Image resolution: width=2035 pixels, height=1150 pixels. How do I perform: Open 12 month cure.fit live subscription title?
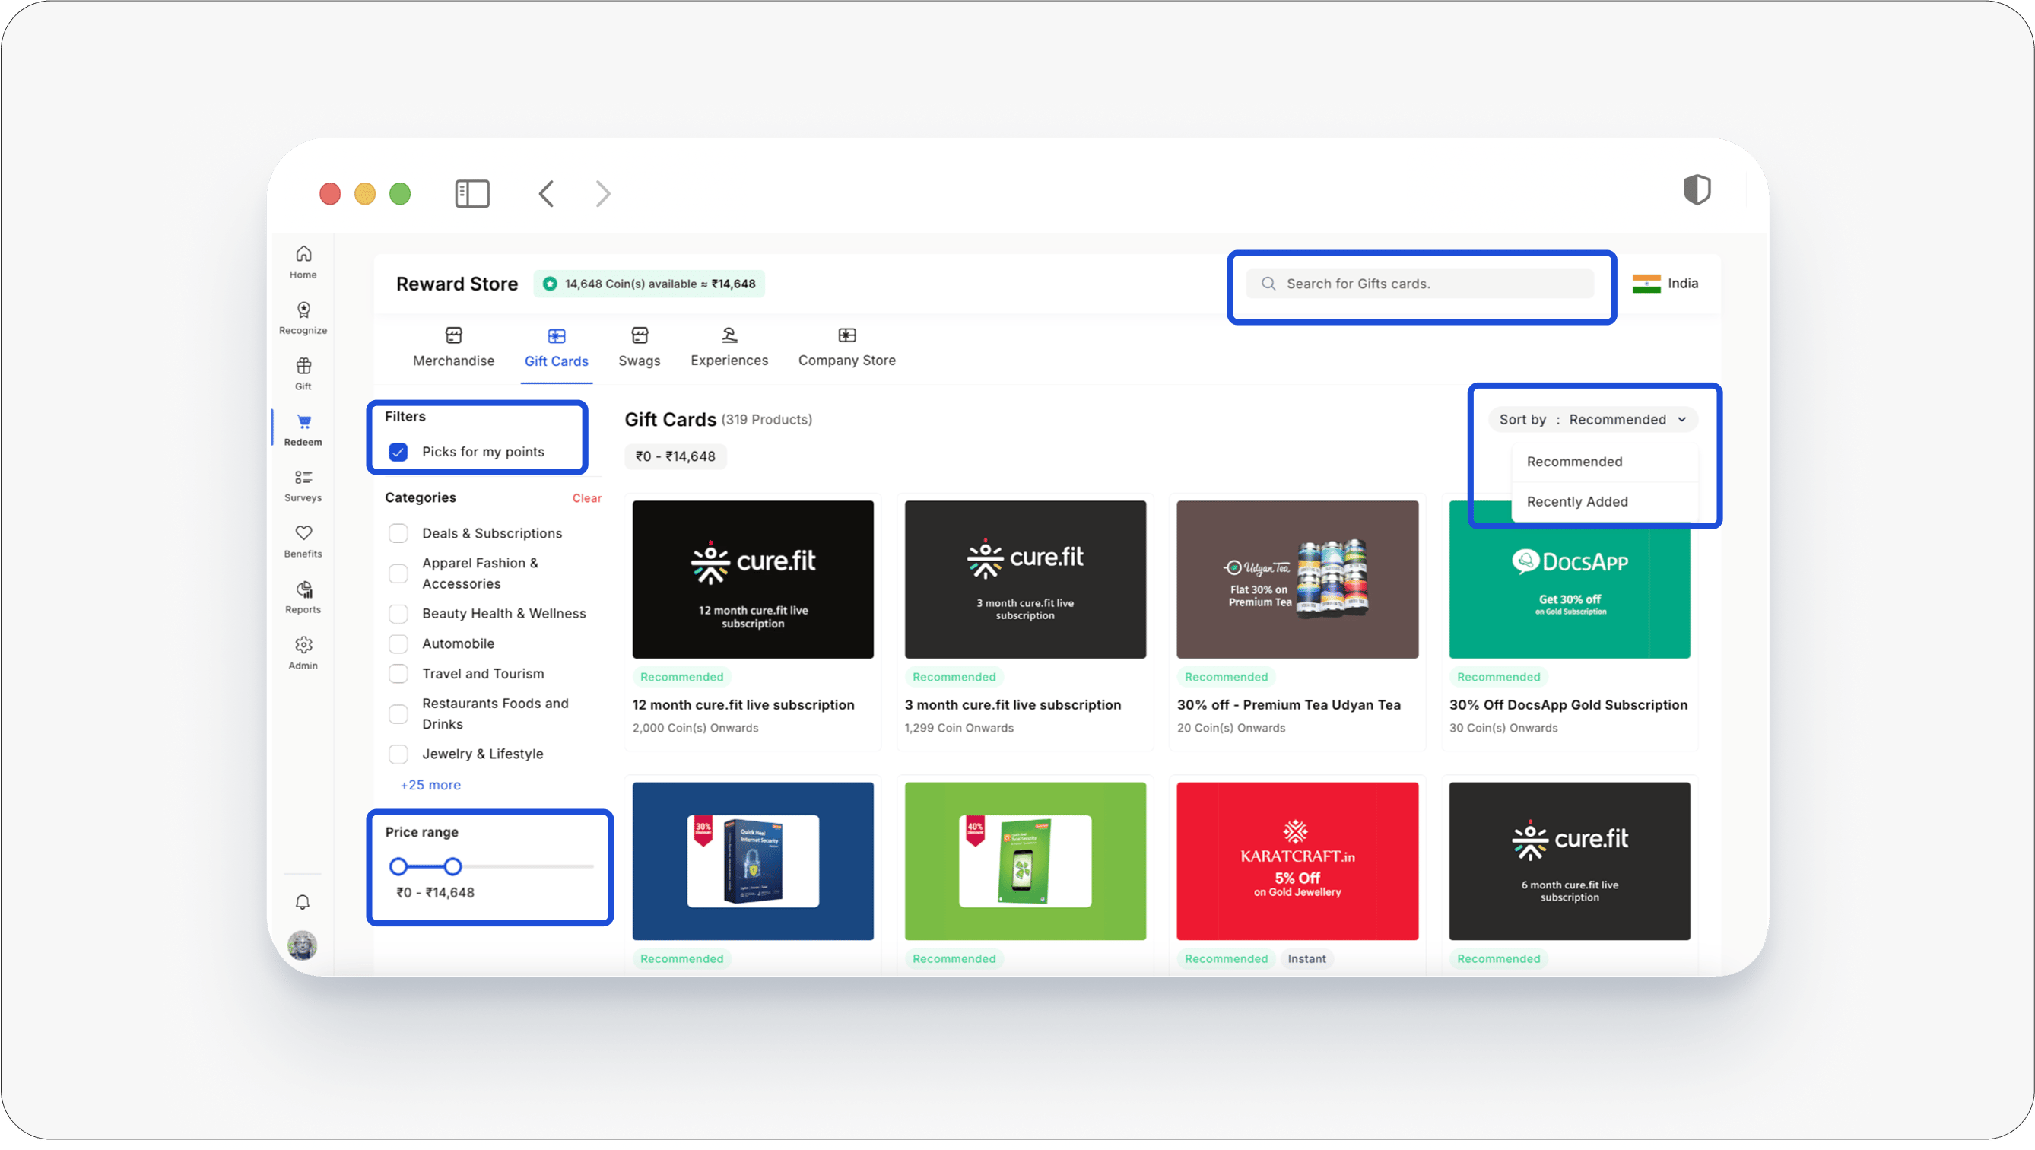[x=742, y=705]
